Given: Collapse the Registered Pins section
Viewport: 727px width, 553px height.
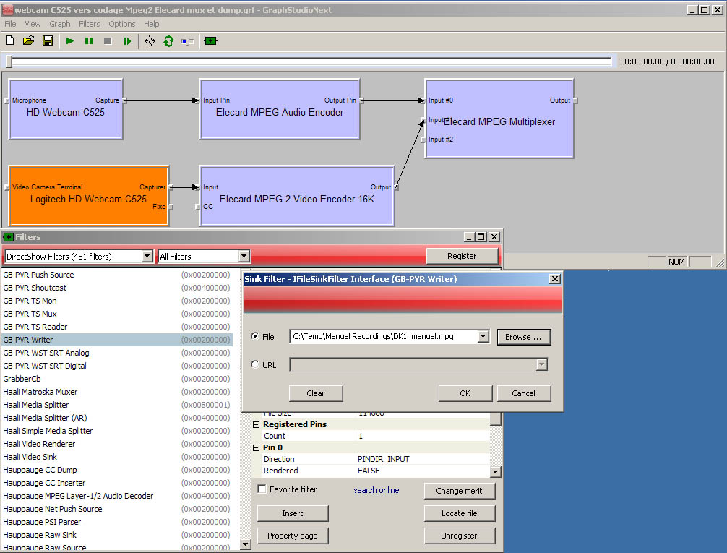Looking at the screenshot, I should (256, 424).
